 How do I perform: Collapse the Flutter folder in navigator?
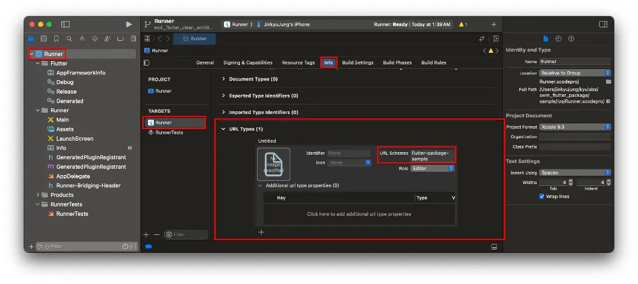tap(38, 64)
